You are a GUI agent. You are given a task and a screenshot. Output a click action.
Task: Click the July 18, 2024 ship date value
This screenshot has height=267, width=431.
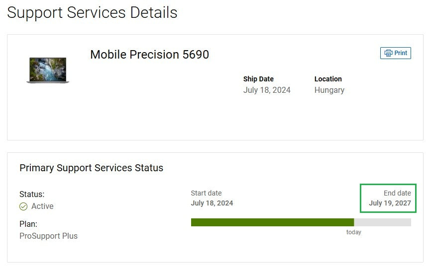267,90
